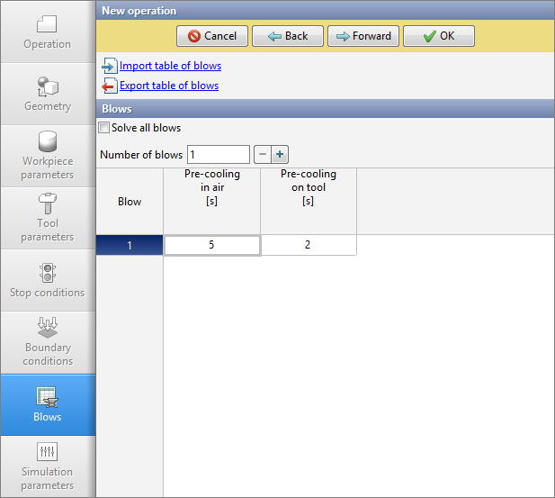Increase number of blows with plus button
Viewport: 555px width, 498px height.
coord(280,155)
